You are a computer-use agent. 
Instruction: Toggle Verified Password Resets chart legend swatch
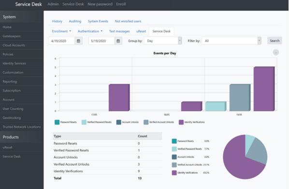point(84,122)
